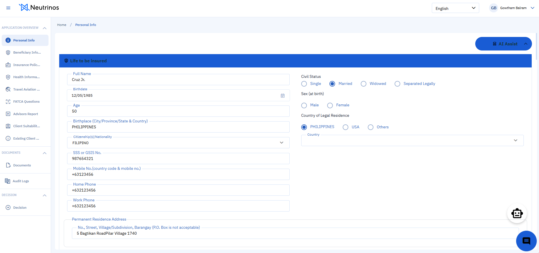Click the Birthdate calendar icon
The height and width of the screenshot is (253, 539).
coord(282,96)
